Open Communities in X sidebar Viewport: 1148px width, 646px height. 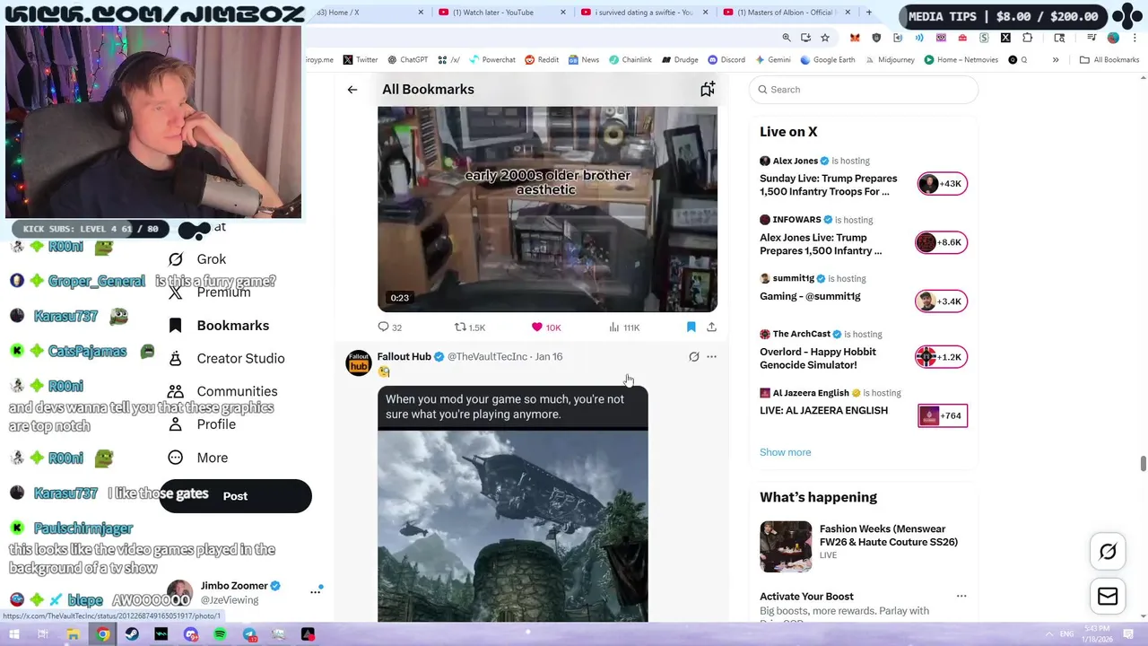222,391
